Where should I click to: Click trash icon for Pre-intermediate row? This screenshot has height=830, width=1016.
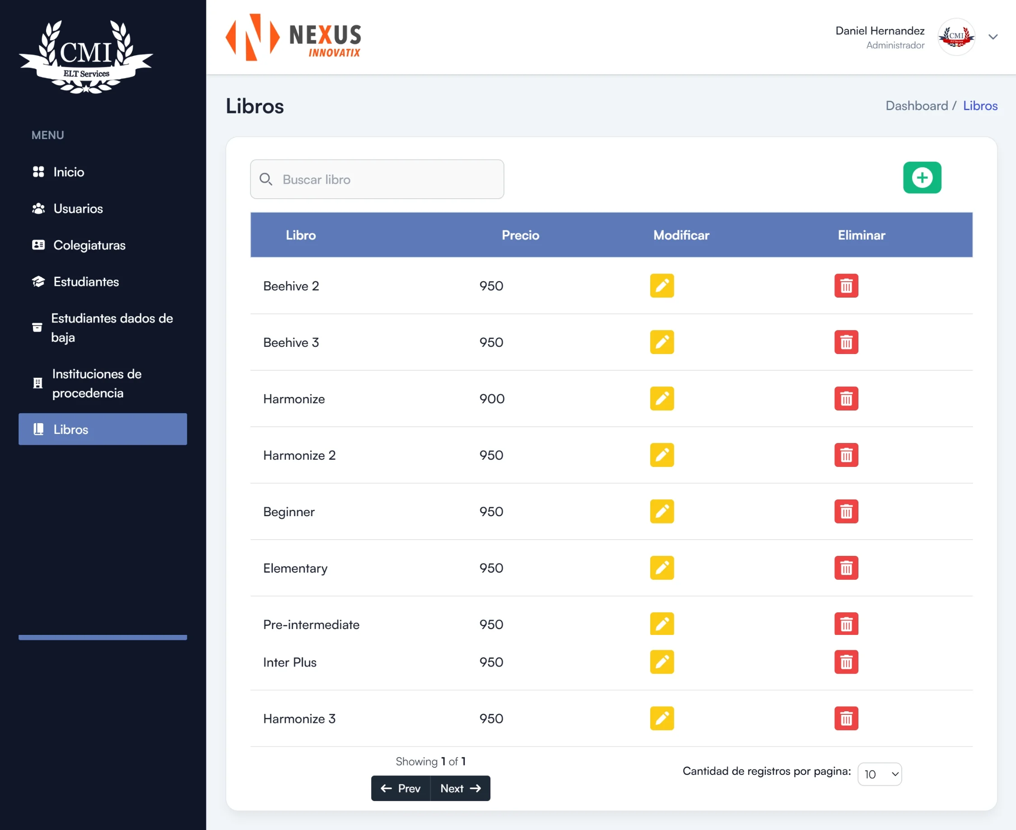tap(846, 624)
